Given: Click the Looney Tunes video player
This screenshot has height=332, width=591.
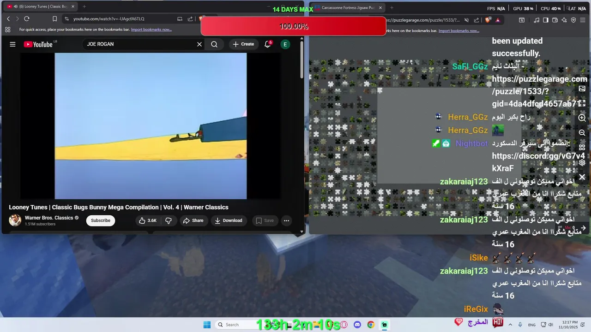Looking at the screenshot, I should (x=151, y=126).
